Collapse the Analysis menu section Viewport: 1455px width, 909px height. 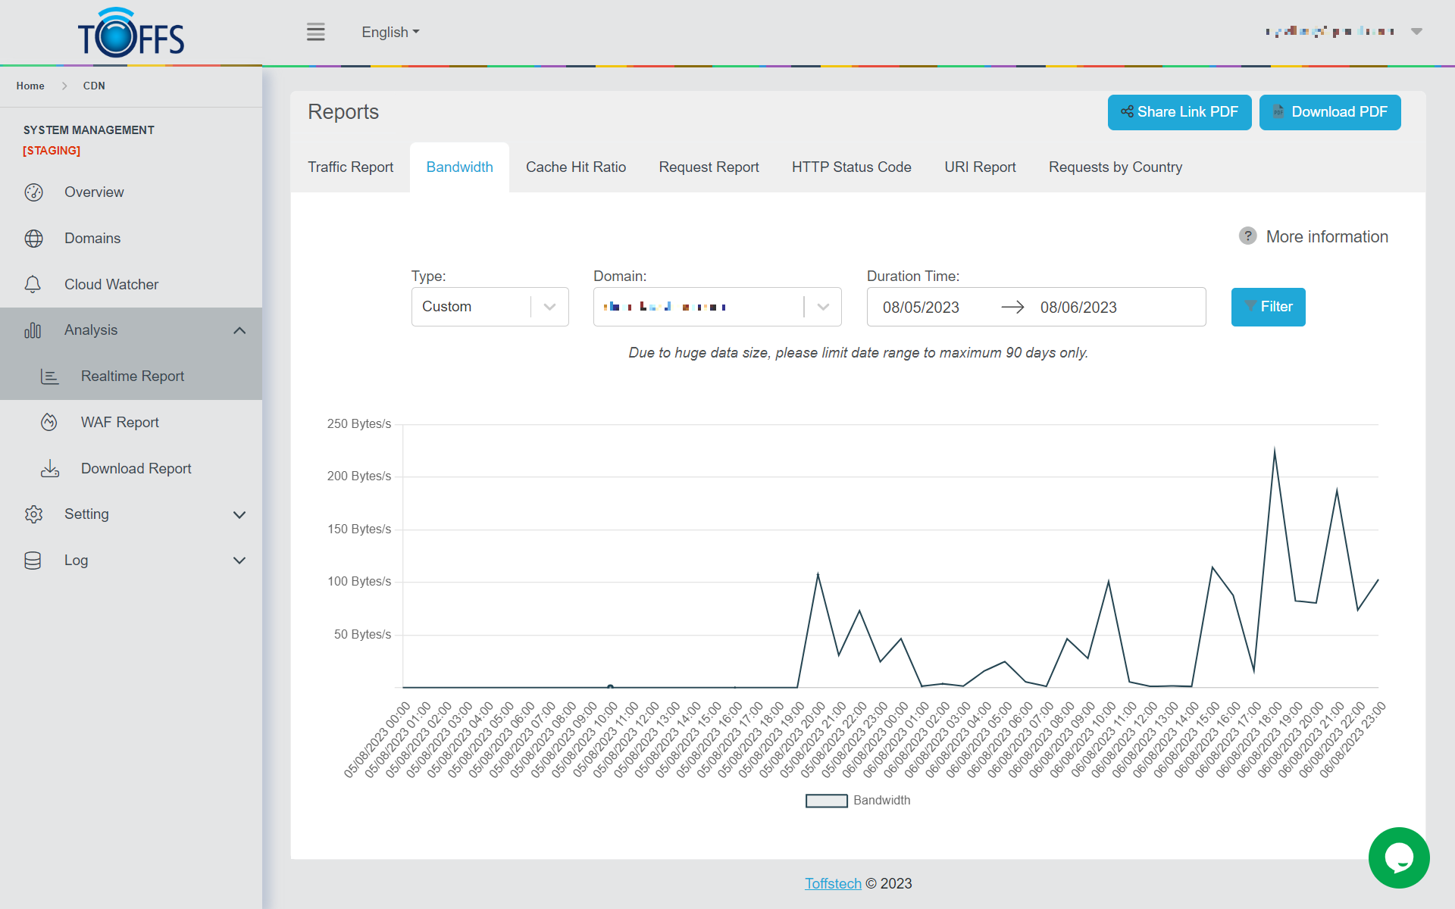pos(239,330)
